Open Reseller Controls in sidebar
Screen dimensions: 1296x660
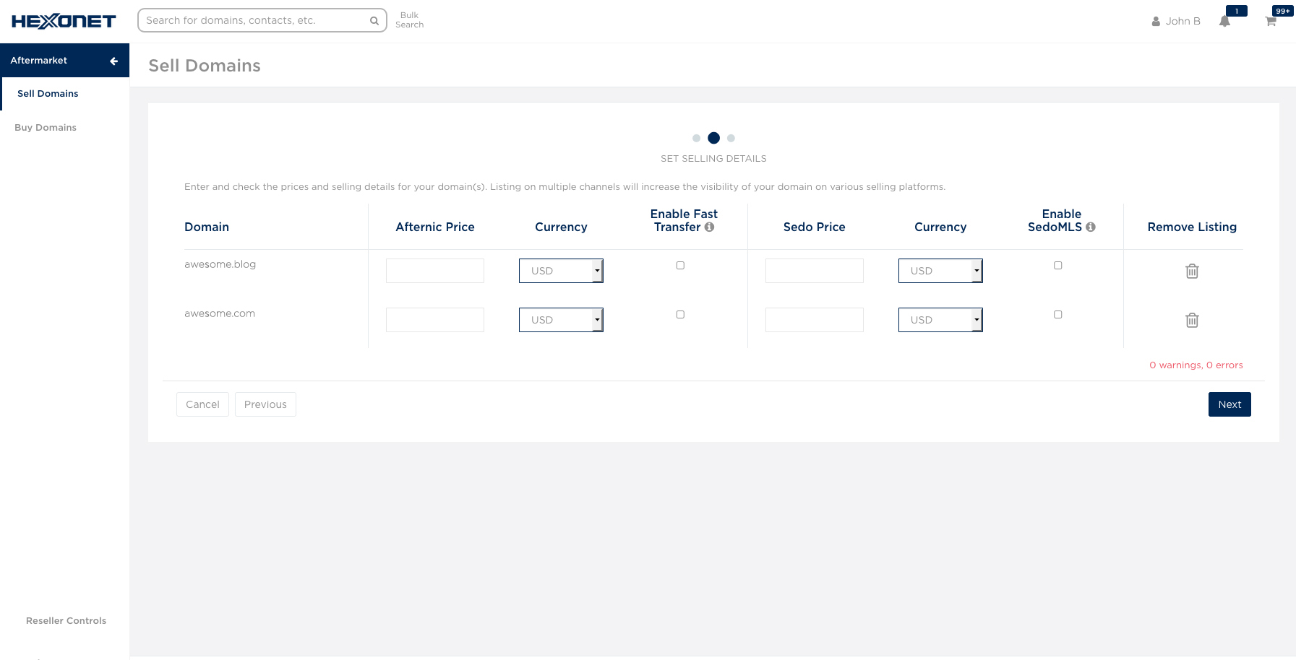click(66, 621)
